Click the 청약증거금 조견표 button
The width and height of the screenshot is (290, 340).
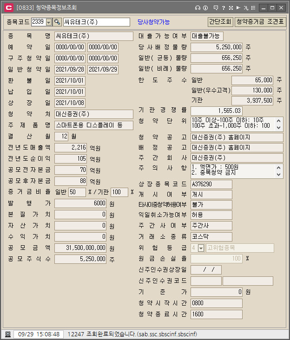pos(260,22)
